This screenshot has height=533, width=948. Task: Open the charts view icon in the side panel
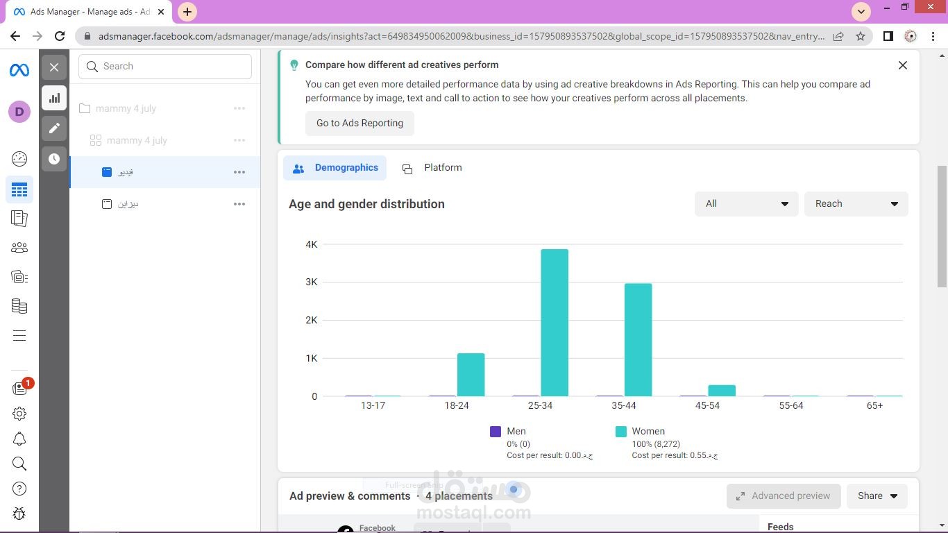pyautogui.click(x=54, y=98)
